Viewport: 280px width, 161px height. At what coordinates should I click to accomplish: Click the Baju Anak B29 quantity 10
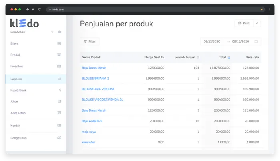point(197,121)
